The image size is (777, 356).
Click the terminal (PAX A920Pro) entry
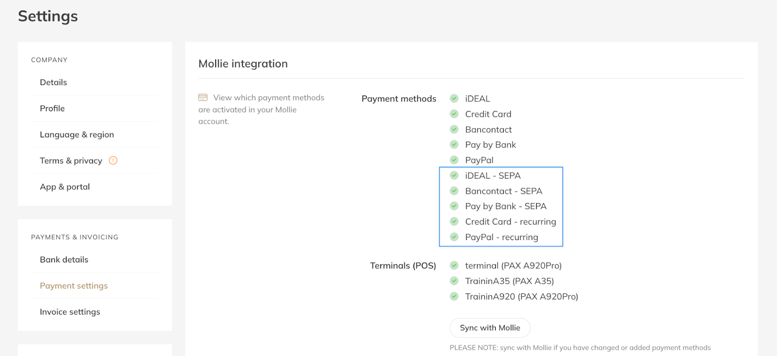tap(513, 266)
